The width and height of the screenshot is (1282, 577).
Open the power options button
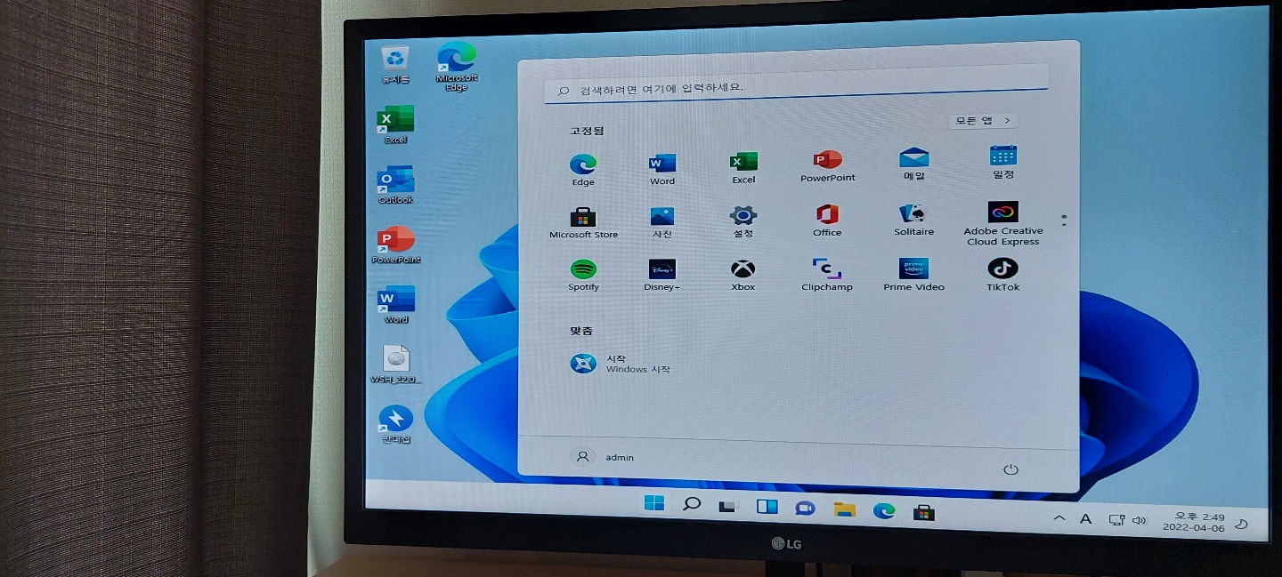coord(1010,469)
